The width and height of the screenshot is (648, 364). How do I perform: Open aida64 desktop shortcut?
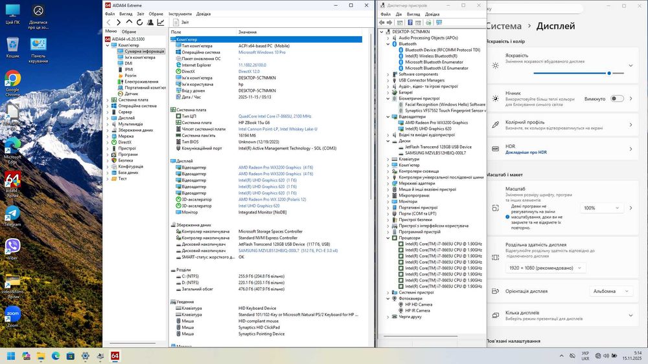click(12, 185)
